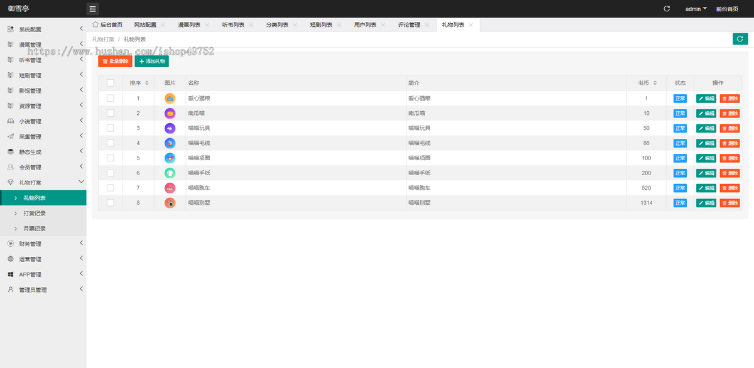Delete the 喵喵手纸 gift row

point(730,173)
